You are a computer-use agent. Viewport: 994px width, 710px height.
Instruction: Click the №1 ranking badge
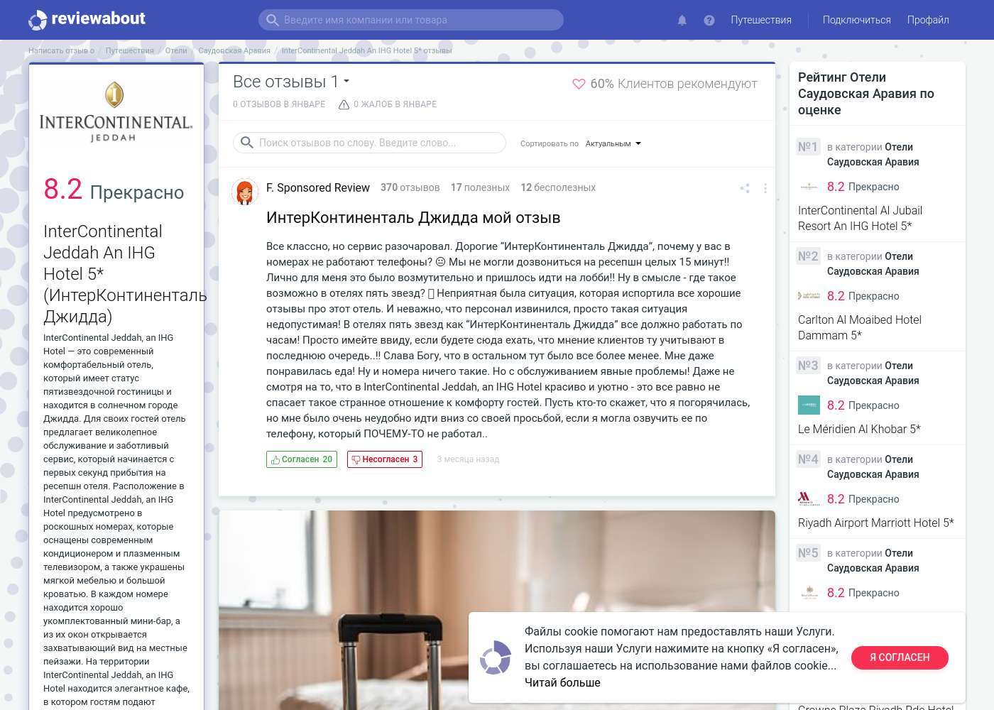[808, 147]
